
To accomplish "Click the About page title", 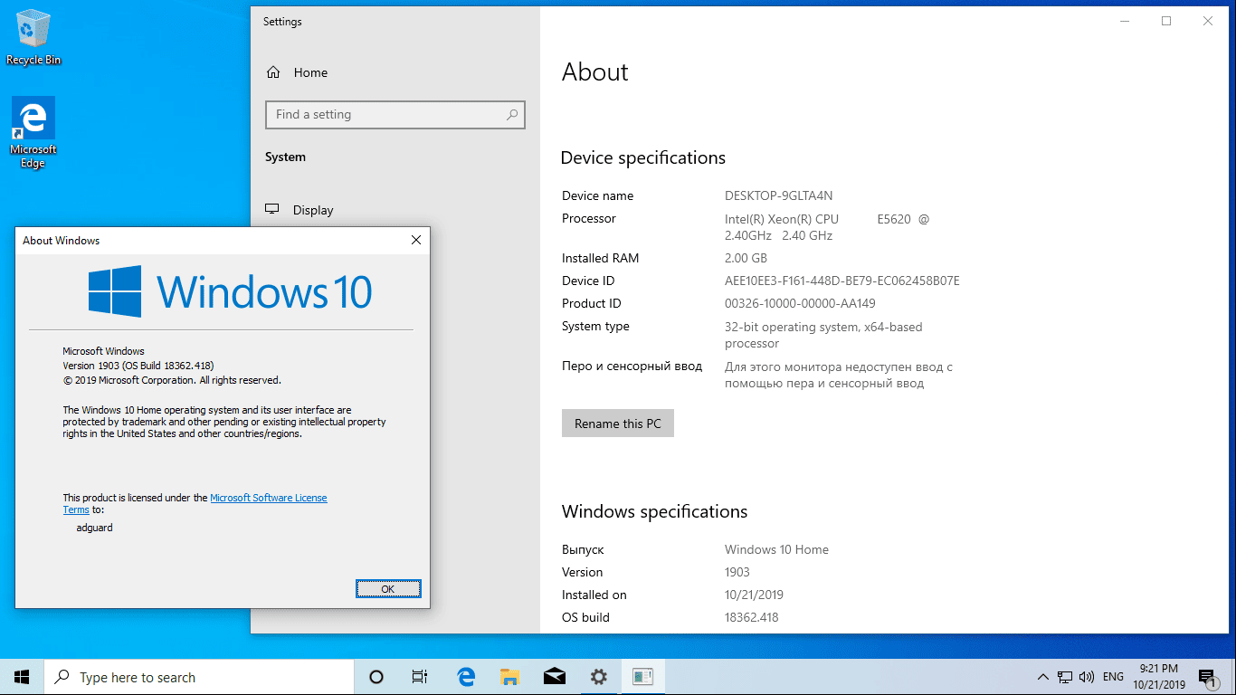I will [x=595, y=72].
